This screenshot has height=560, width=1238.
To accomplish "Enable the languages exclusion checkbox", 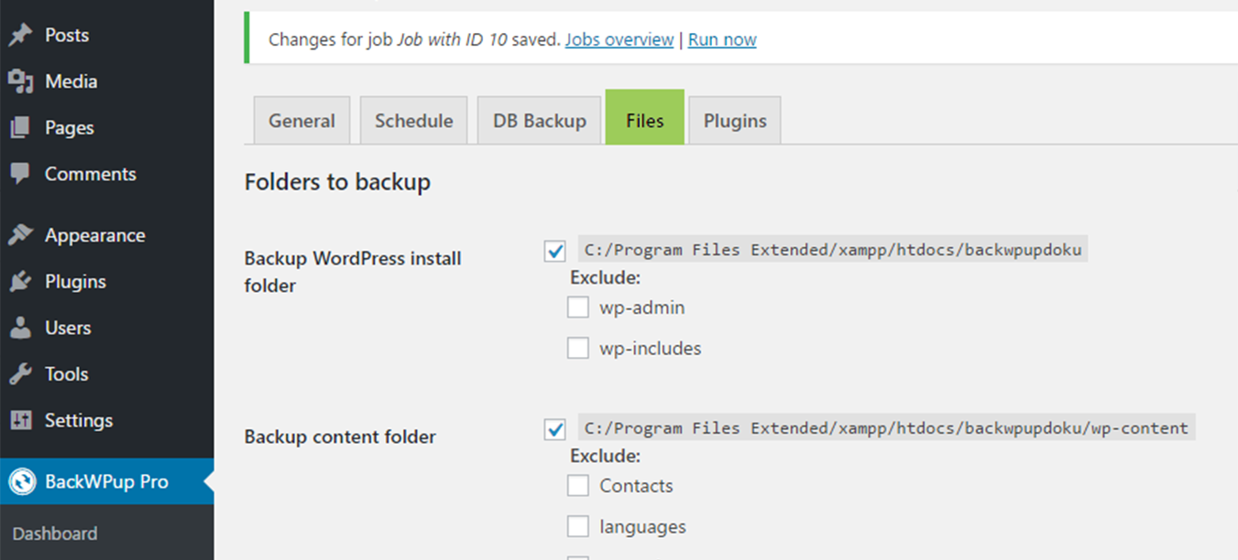I will (x=578, y=526).
